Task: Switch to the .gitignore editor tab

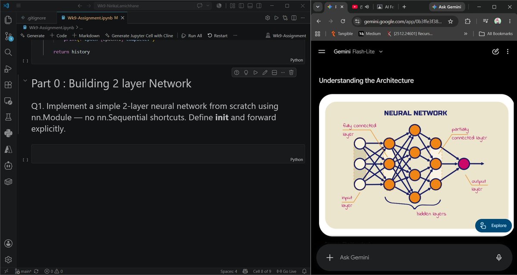Action: 36,18
